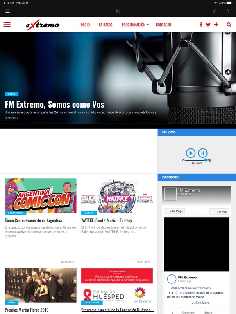Image resolution: width=236 pixels, height=314 pixels.
Task: Click RADIO tag on Martín Fierro card
Action: coord(11,303)
